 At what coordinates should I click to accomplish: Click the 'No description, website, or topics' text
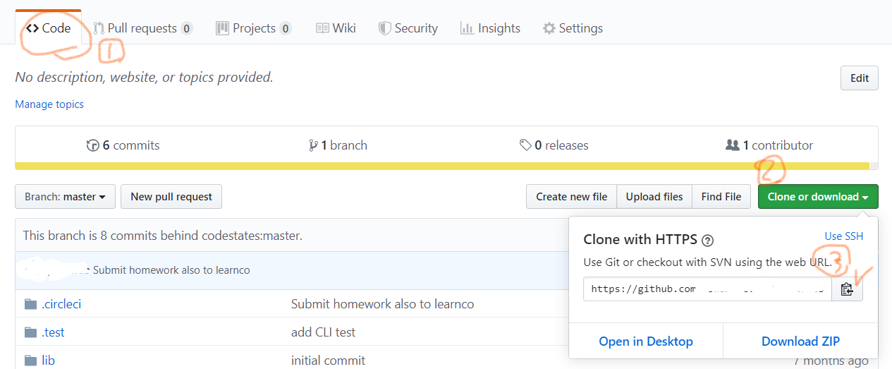(x=144, y=77)
